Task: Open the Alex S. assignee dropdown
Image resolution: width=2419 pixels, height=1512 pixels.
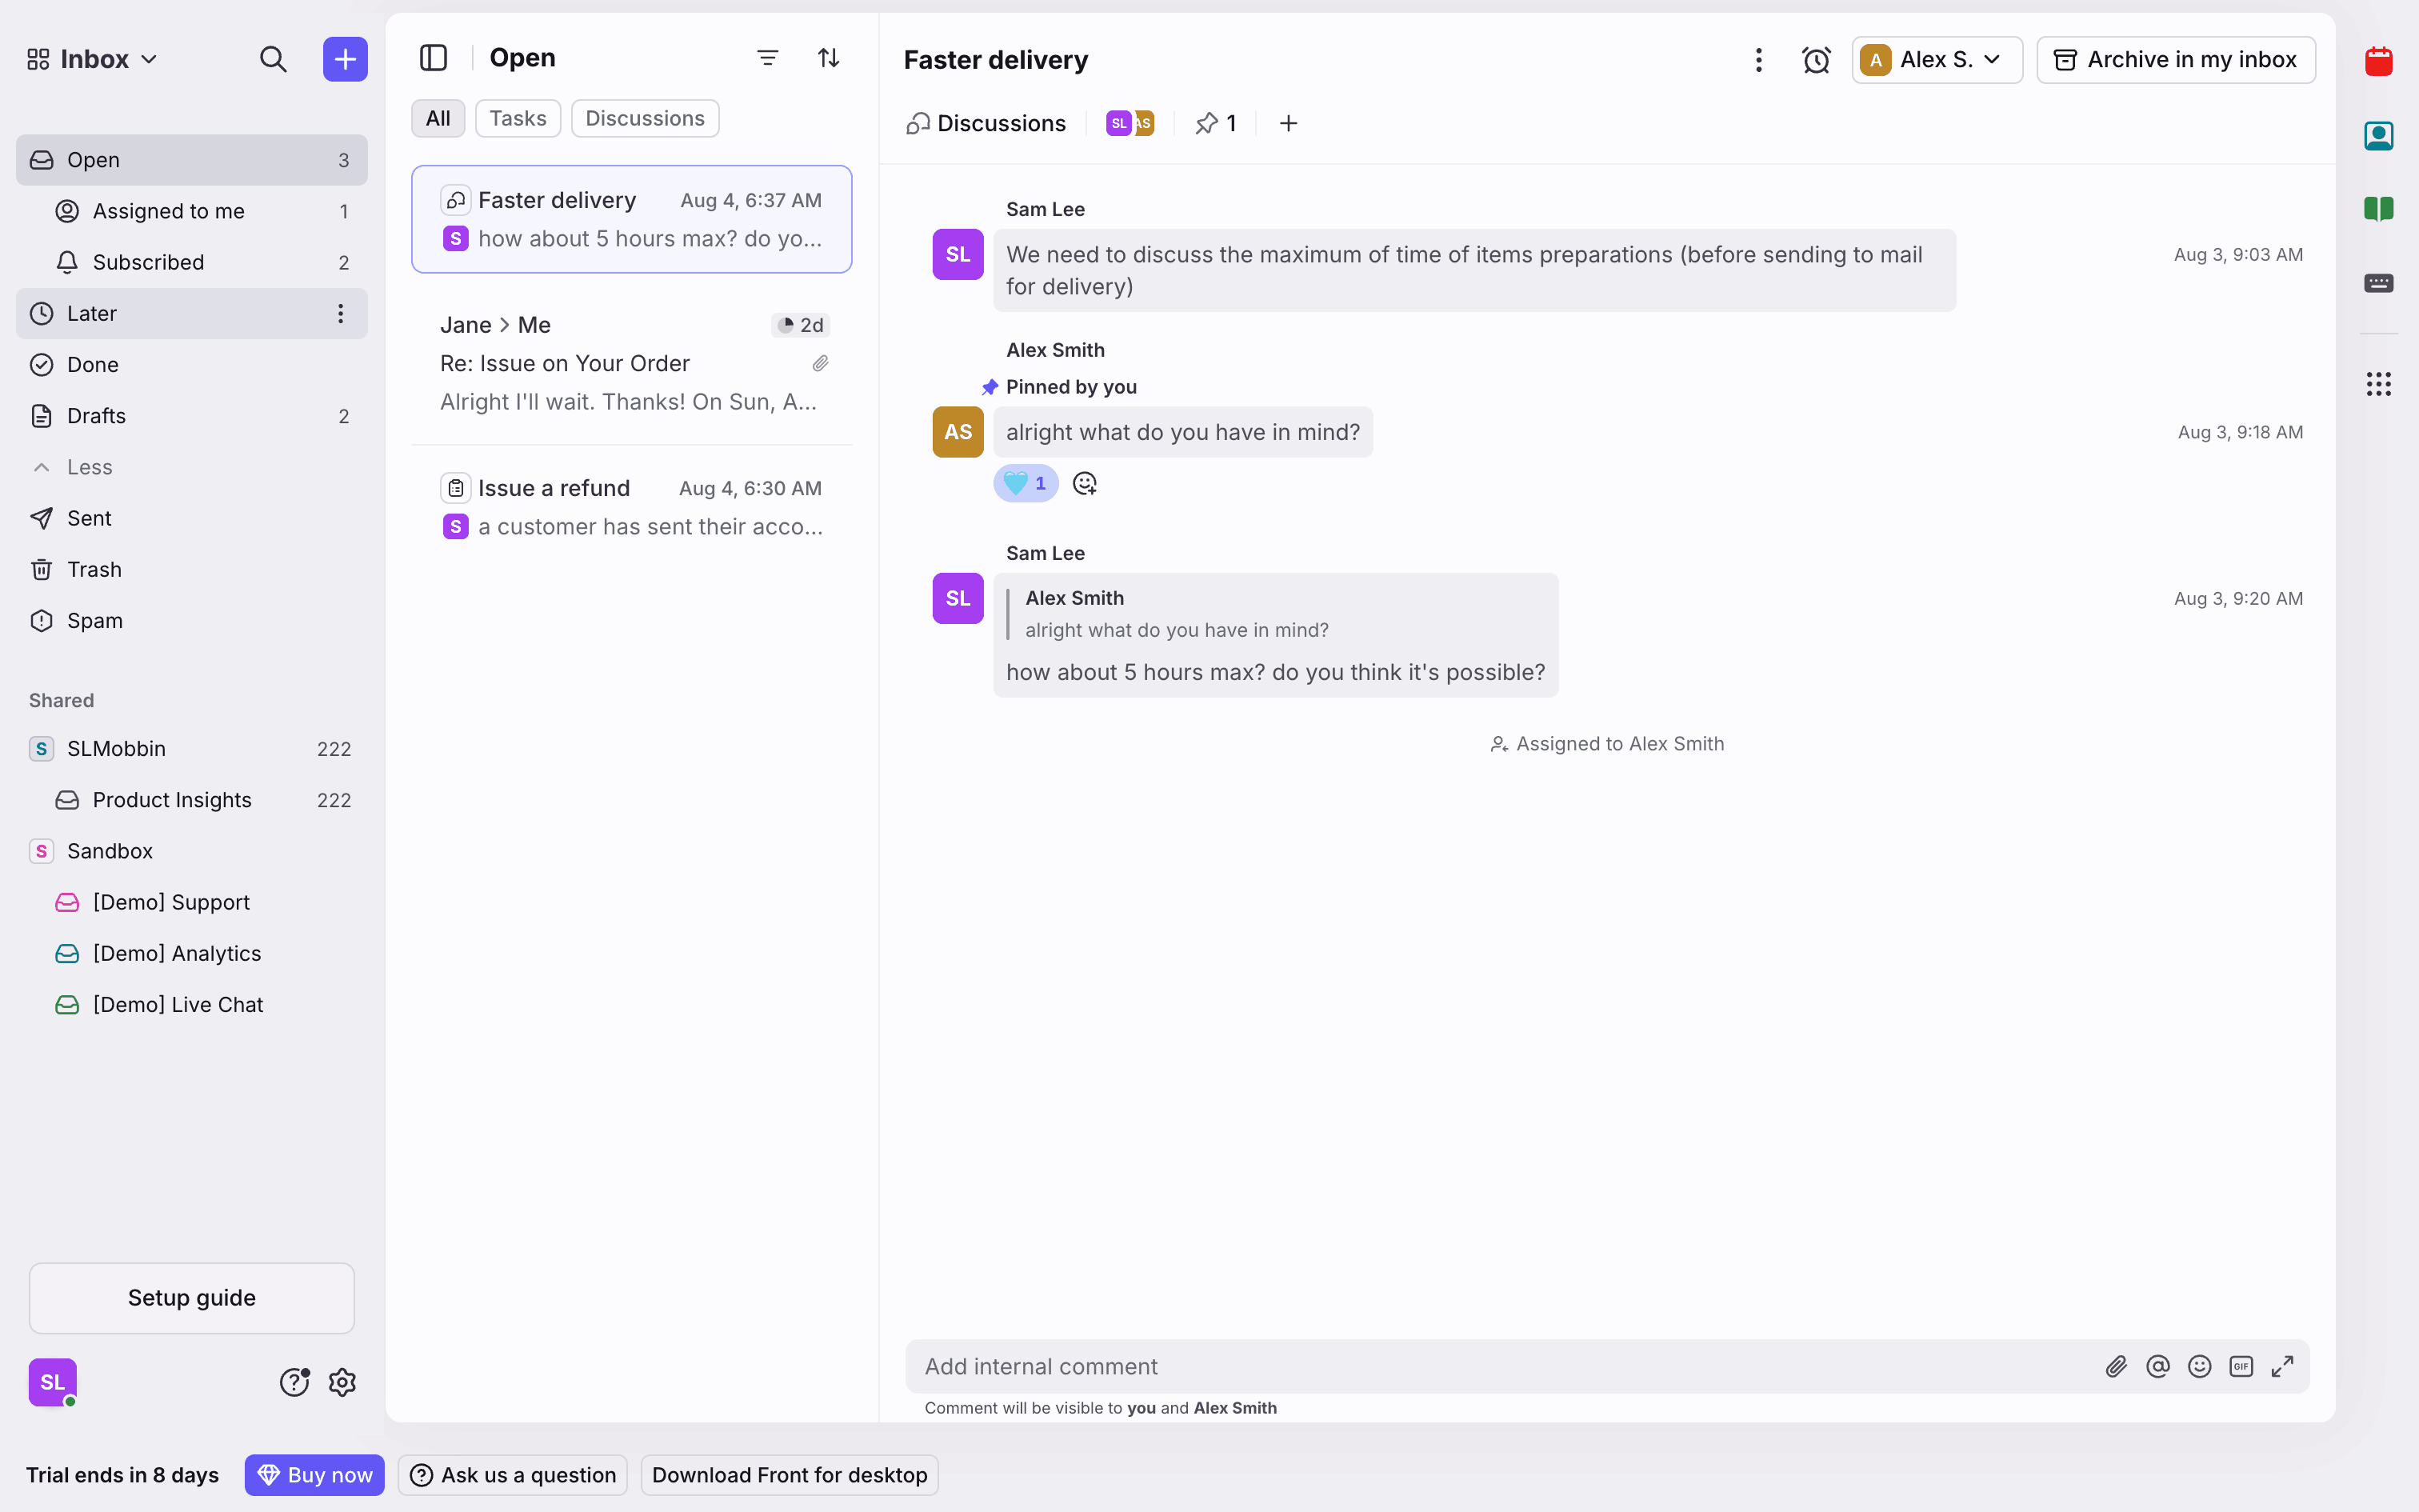Action: [x=1936, y=60]
